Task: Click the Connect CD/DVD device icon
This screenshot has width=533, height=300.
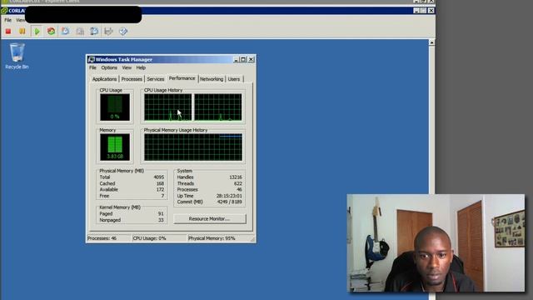Action: (x=123, y=32)
